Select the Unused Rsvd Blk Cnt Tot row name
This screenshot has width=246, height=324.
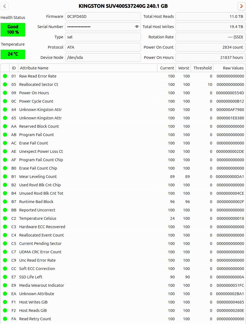[41, 193]
